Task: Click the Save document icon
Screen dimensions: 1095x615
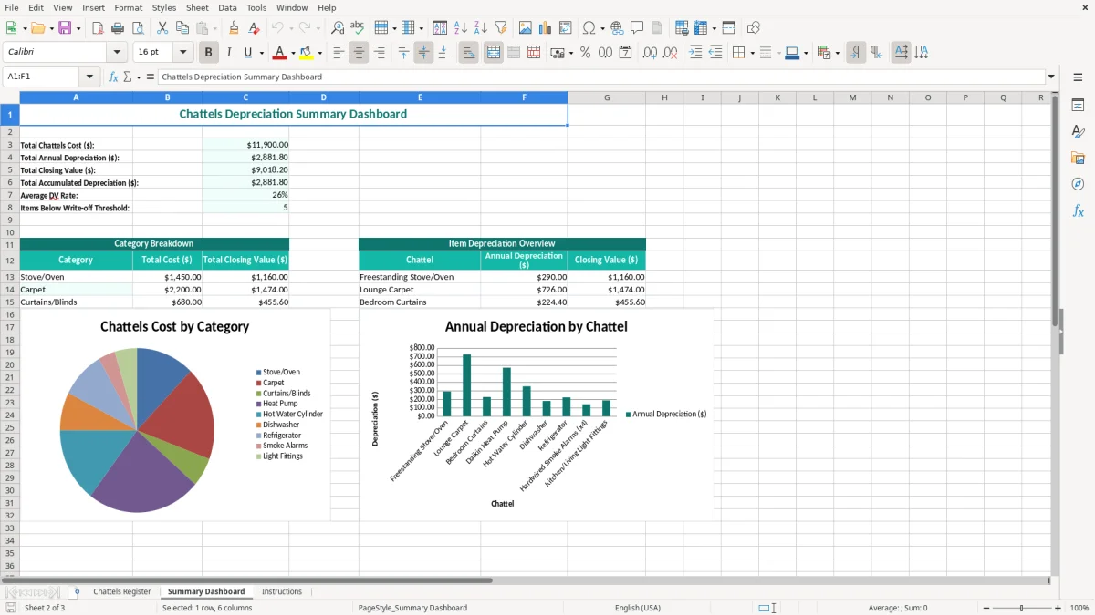Action: coord(65,28)
